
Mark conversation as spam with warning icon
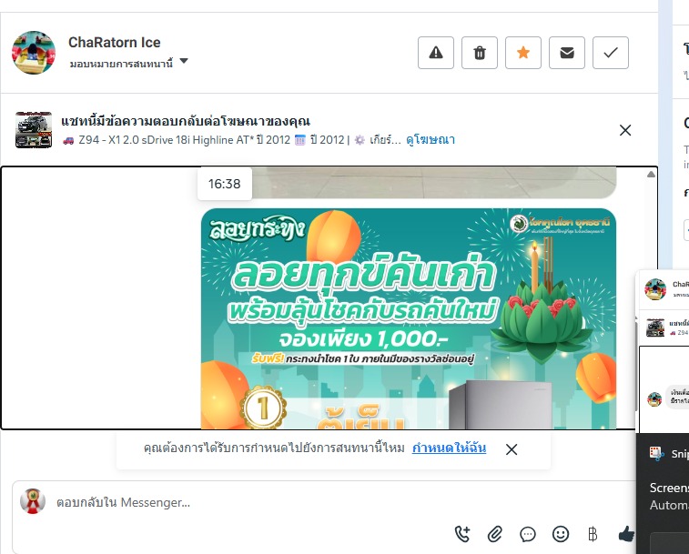point(435,53)
